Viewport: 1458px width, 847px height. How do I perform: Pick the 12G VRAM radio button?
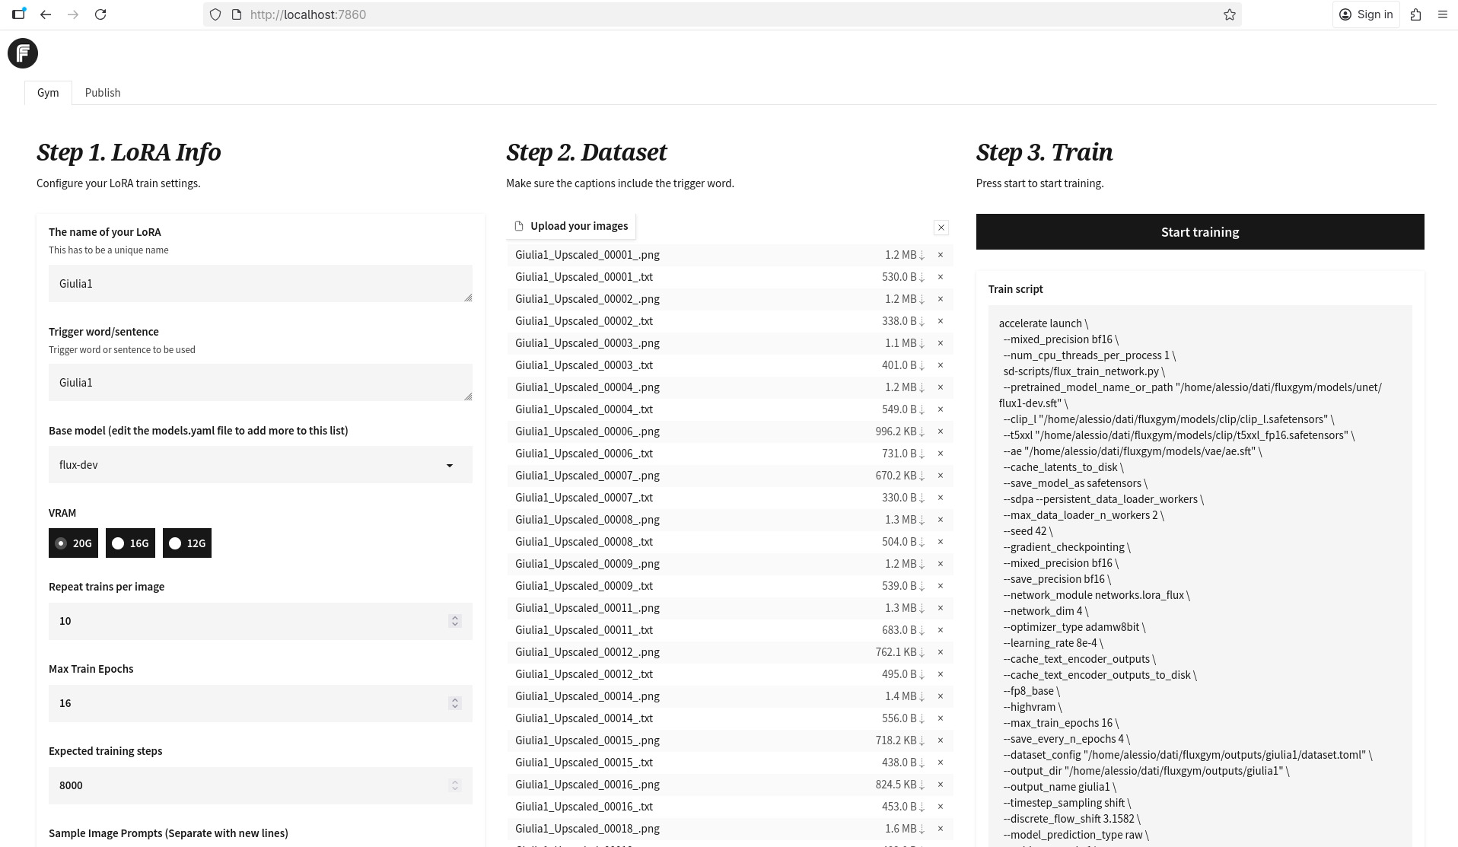coord(187,543)
